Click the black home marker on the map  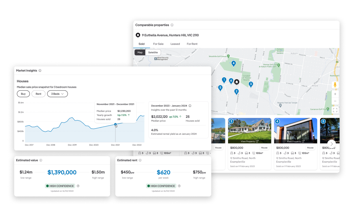tap(237, 82)
